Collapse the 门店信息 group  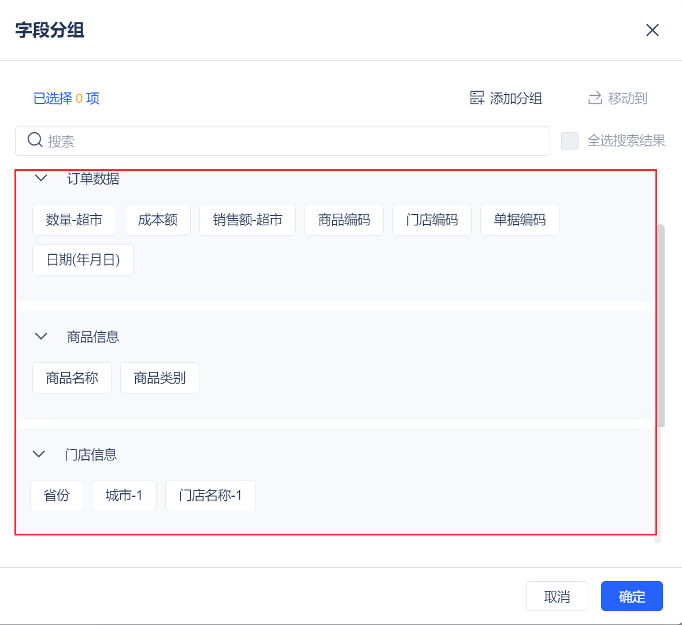point(39,454)
